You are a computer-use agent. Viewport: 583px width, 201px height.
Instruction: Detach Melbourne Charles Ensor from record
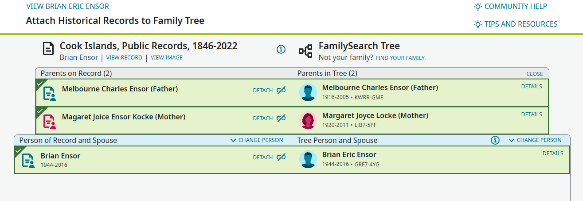[263, 90]
